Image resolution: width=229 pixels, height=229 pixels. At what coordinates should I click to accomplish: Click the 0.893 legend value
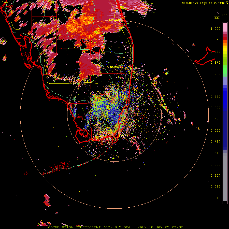pos(216,51)
